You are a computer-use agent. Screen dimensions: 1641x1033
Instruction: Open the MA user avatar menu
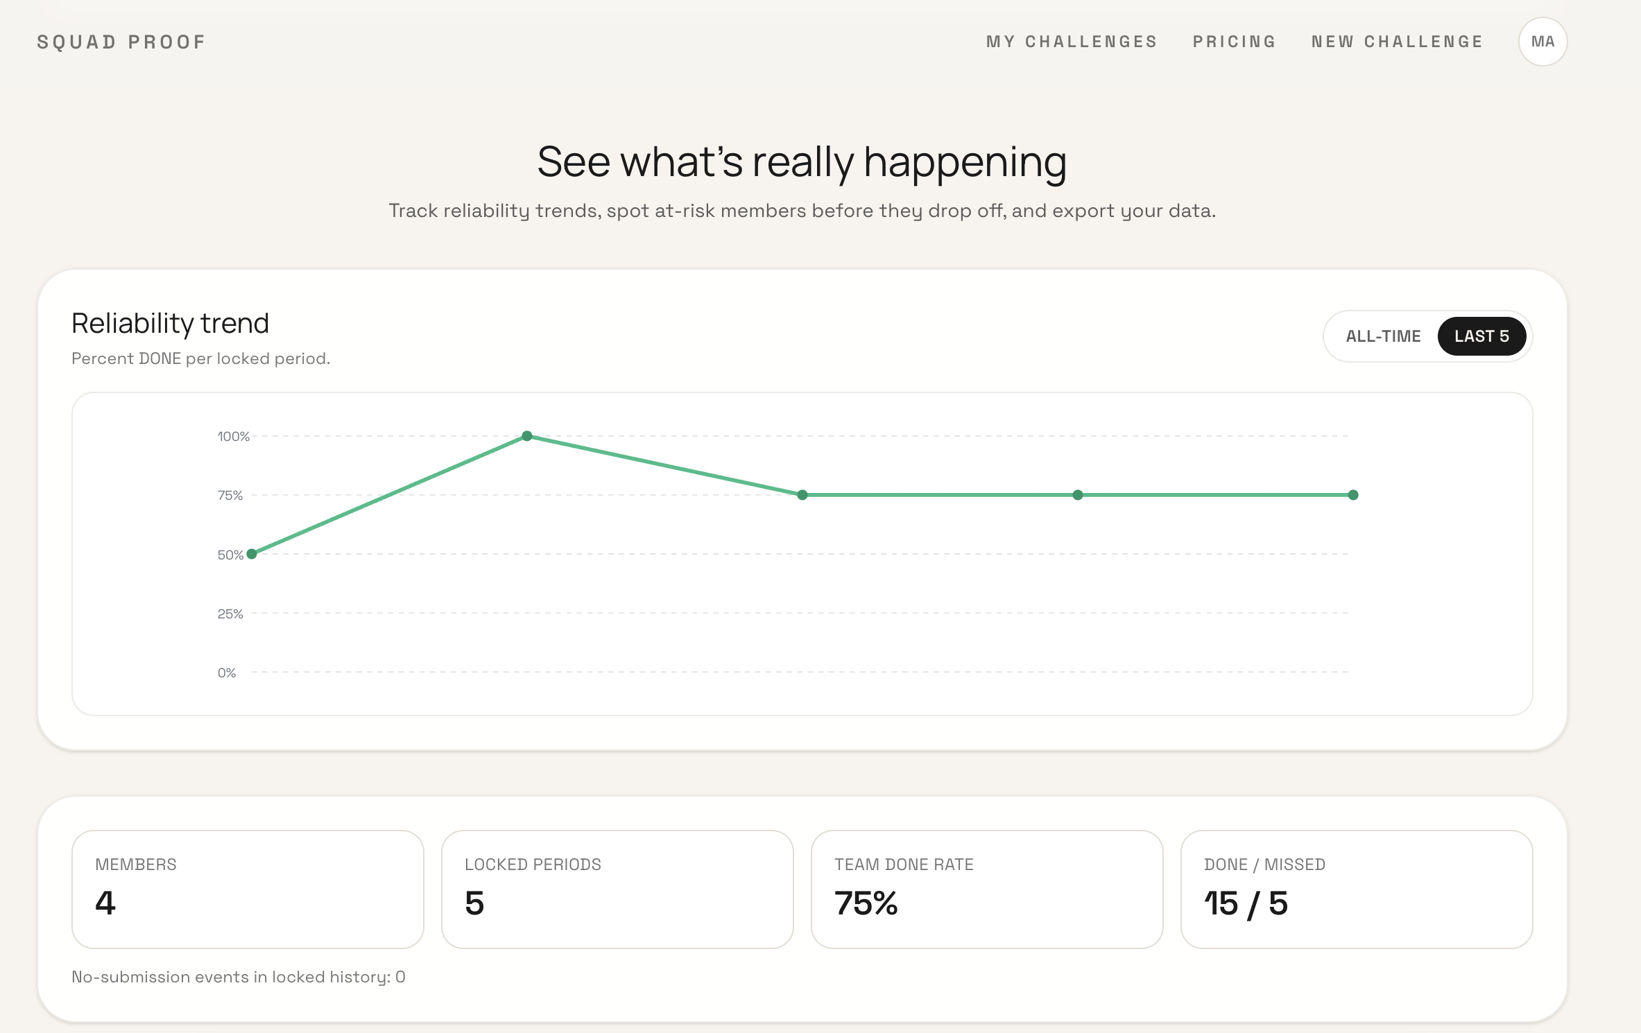pyautogui.click(x=1543, y=42)
